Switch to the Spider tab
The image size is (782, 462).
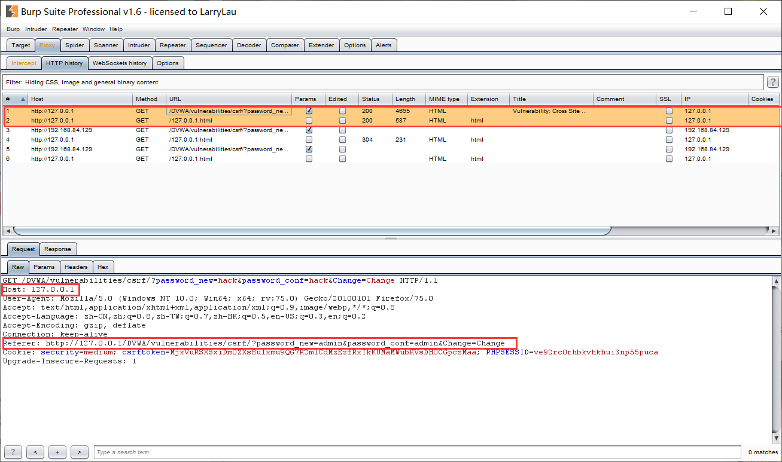(75, 45)
